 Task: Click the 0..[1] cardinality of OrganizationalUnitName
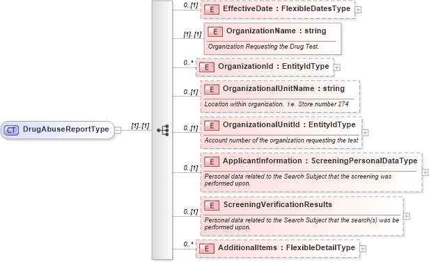[191, 92]
